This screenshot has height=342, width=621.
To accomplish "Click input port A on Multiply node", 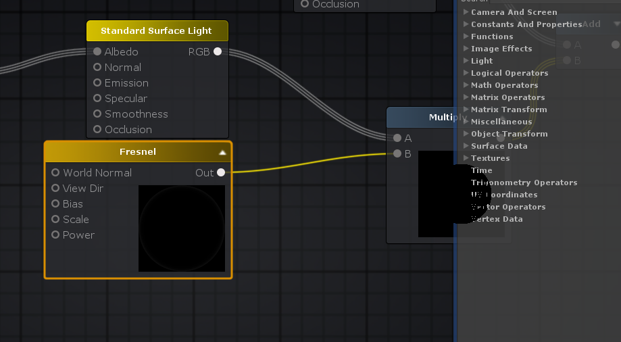I will 397,138.
